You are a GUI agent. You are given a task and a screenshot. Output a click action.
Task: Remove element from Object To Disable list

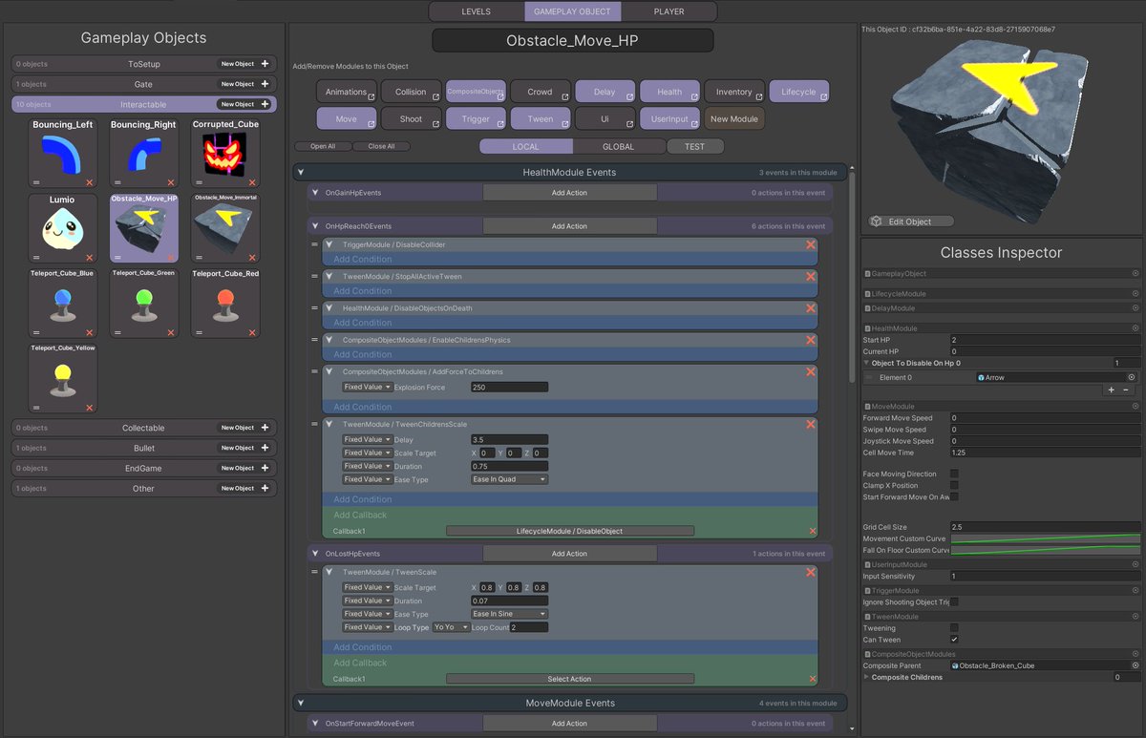click(x=1125, y=390)
